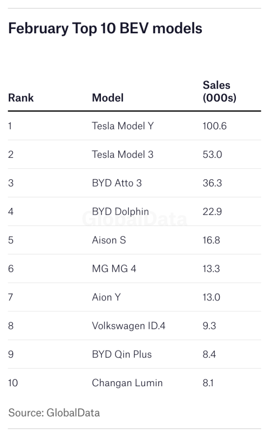
Task: Click the BYD Dolphin entry
Action: pos(120,212)
